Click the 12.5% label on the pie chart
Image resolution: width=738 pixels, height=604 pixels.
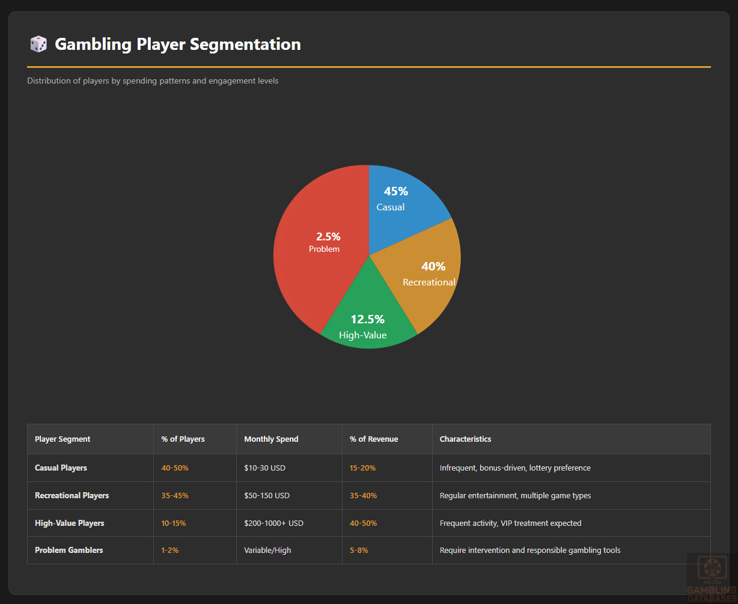tap(367, 320)
